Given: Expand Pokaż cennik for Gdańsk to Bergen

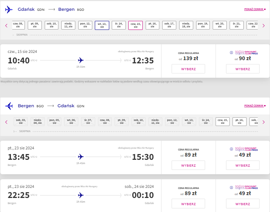Looking at the screenshot, I should pyautogui.click(x=255, y=9).
